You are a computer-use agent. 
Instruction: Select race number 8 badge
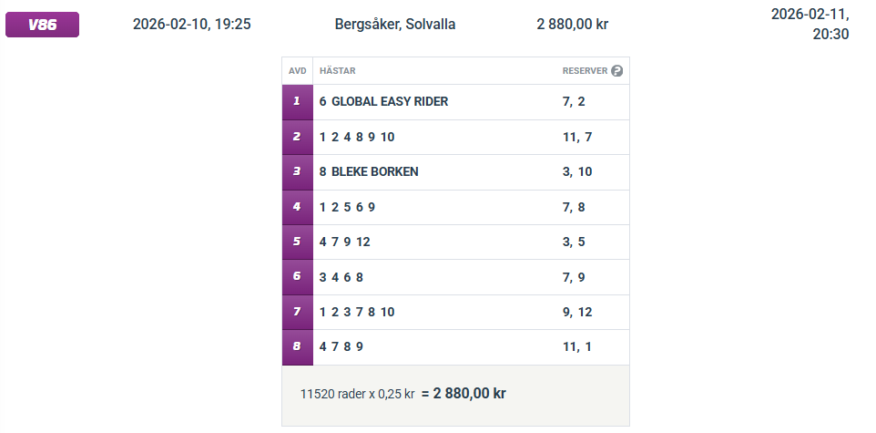(297, 347)
